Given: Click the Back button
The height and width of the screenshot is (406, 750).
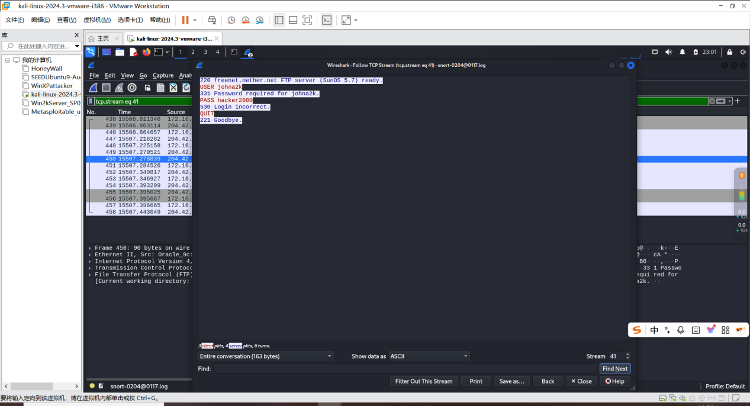Looking at the screenshot, I should click(548, 381).
